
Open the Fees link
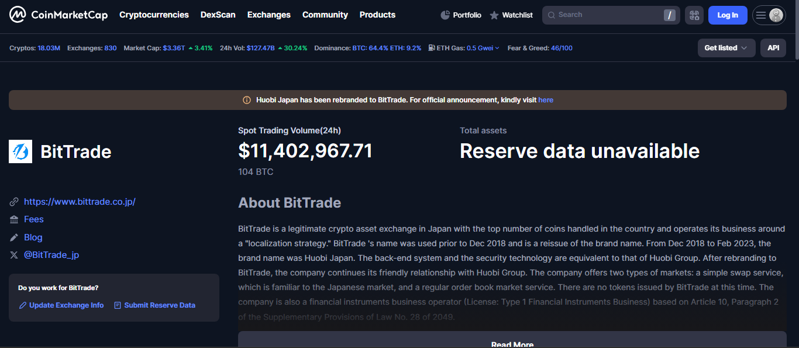click(x=34, y=219)
